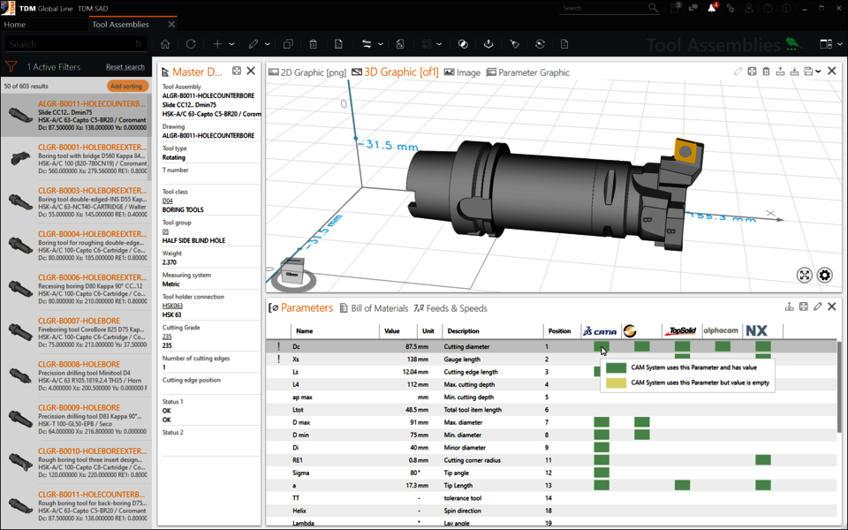
Task: Select the Ltot Total tool item length row
Action: pos(550,409)
